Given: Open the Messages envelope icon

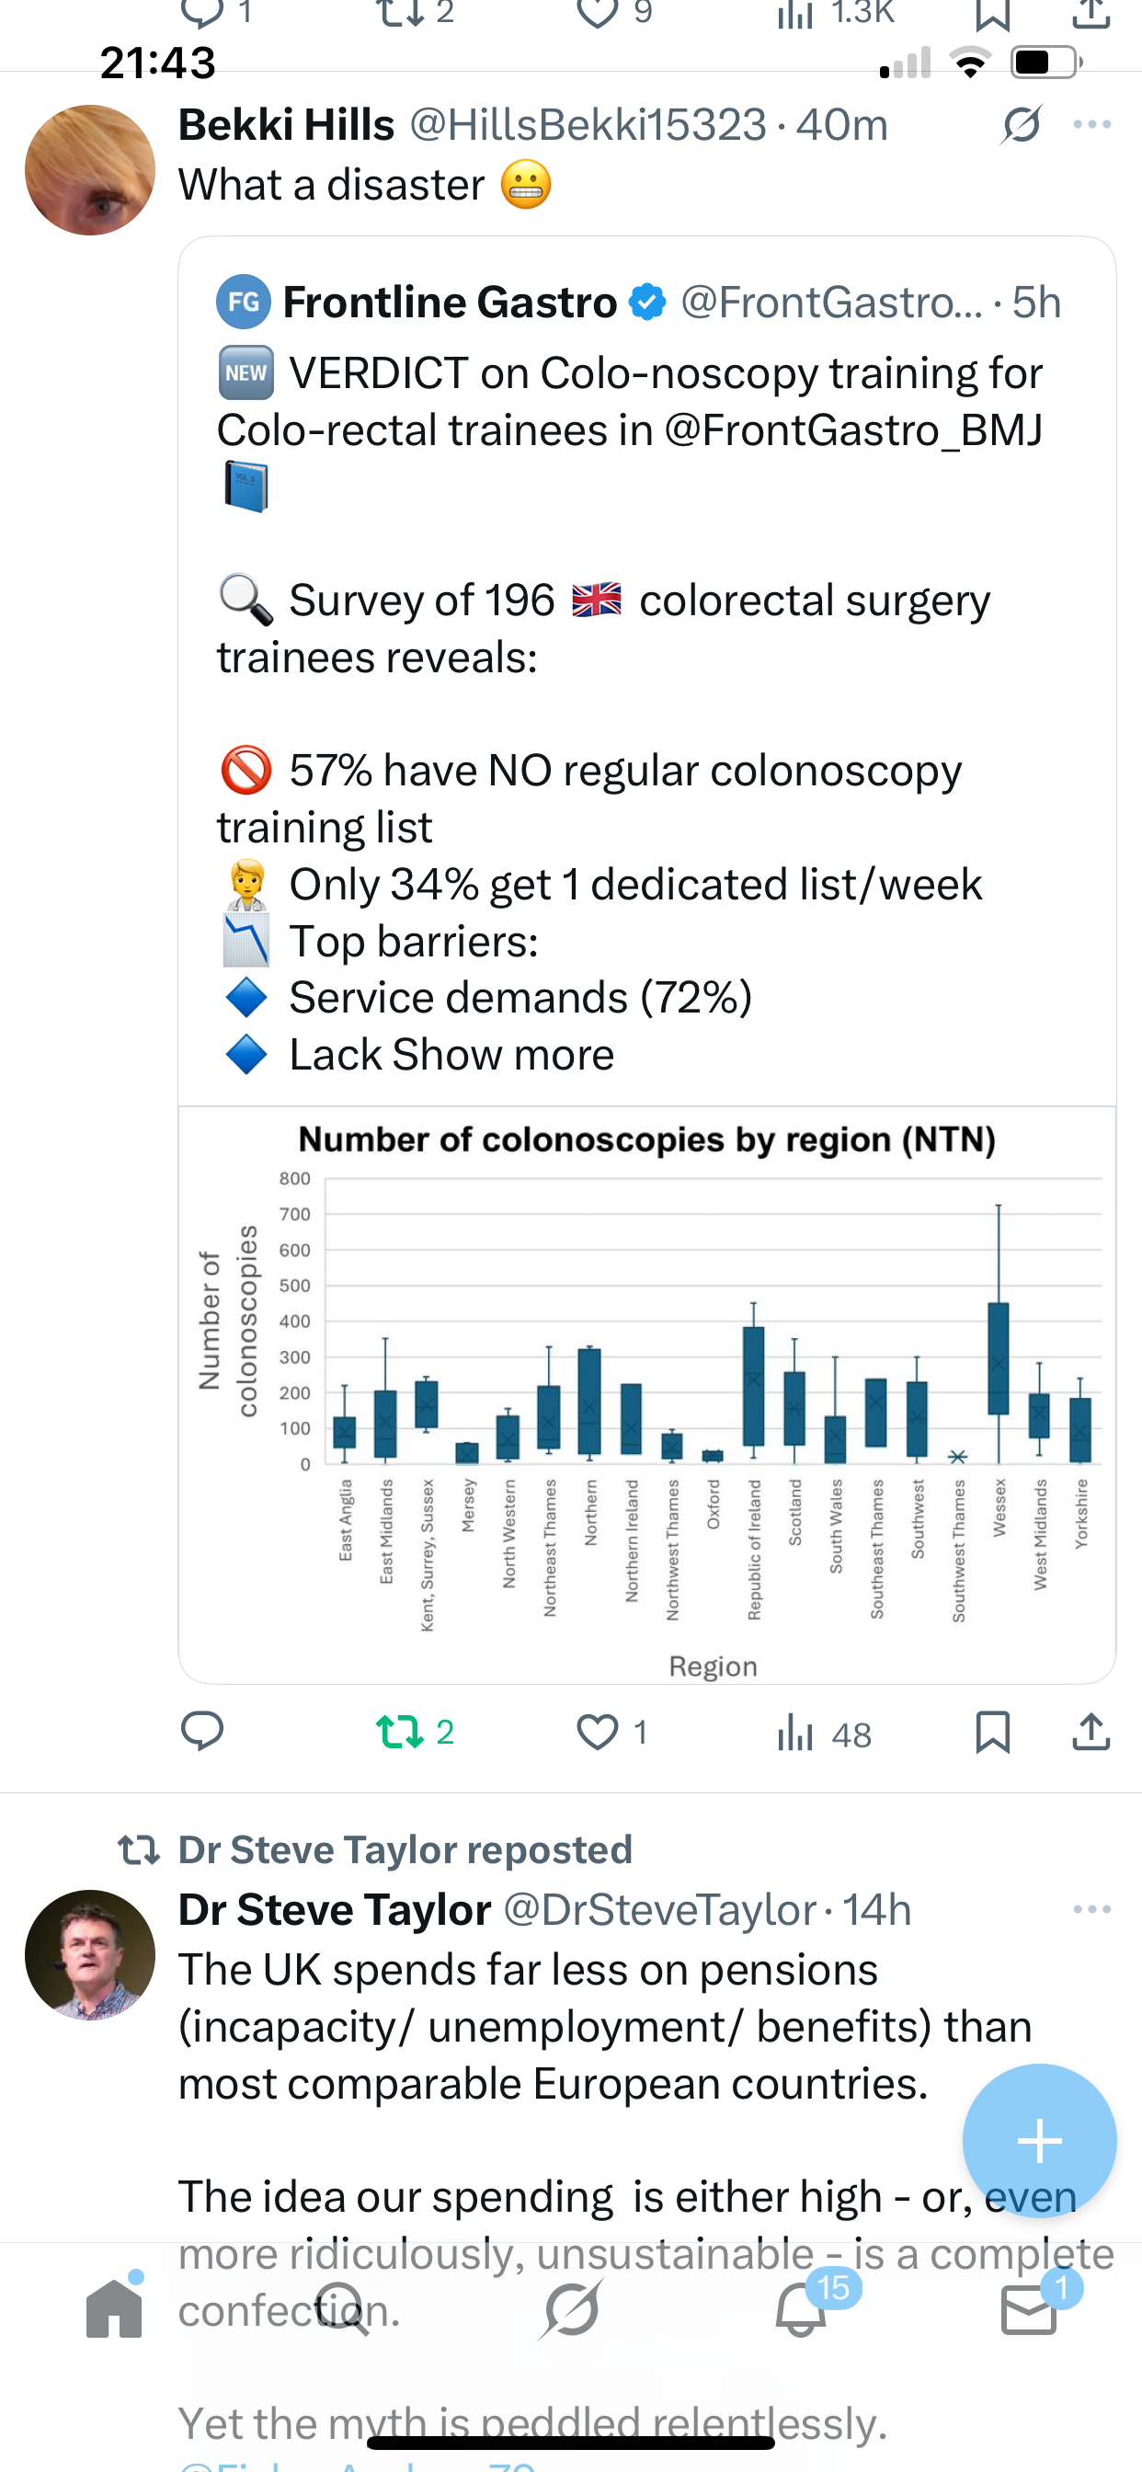Looking at the screenshot, I should point(1029,2308).
